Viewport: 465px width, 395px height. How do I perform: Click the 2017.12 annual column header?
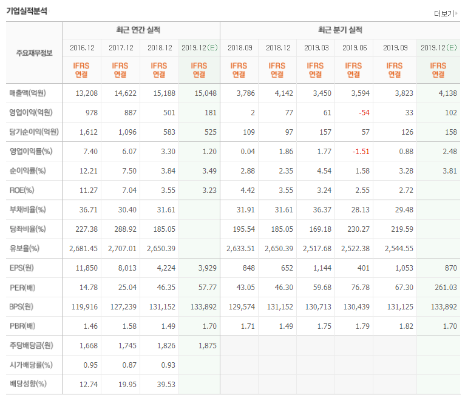121,48
